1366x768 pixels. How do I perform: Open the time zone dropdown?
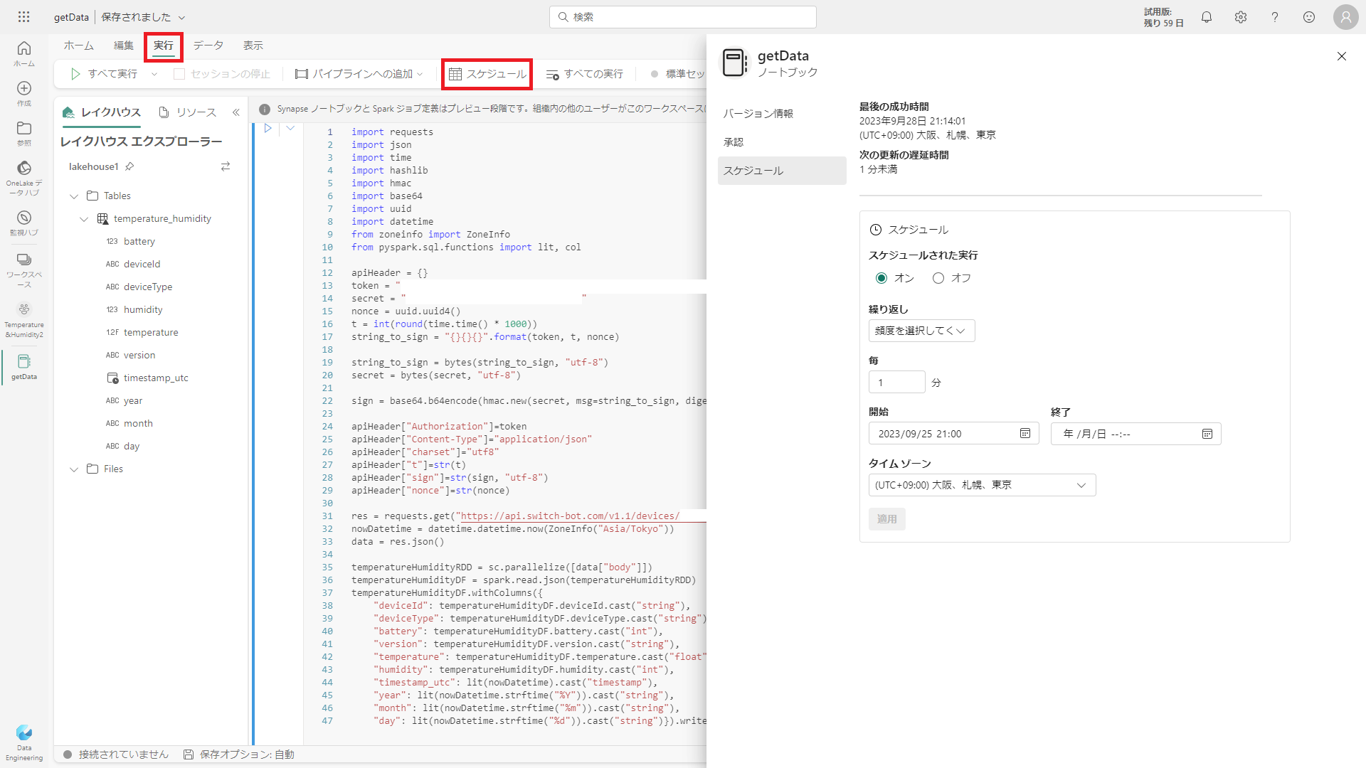pyautogui.click(x=981, y=485)
